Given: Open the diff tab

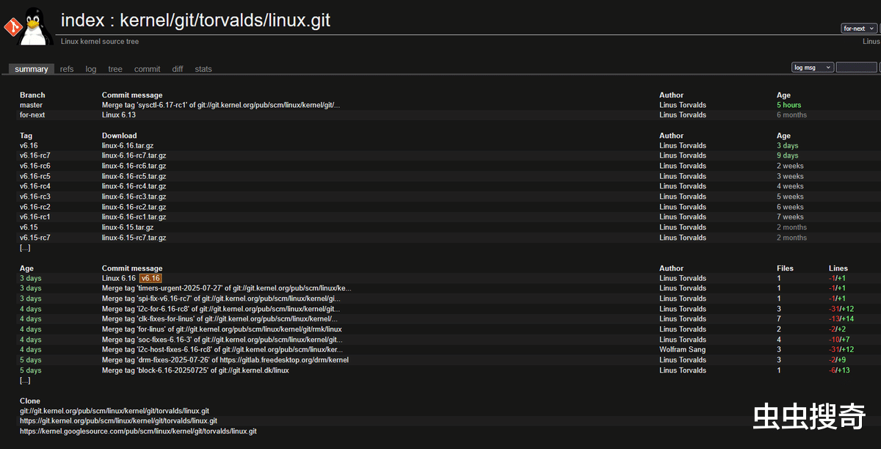Looking at the screenshot, I should click(178, 69).
